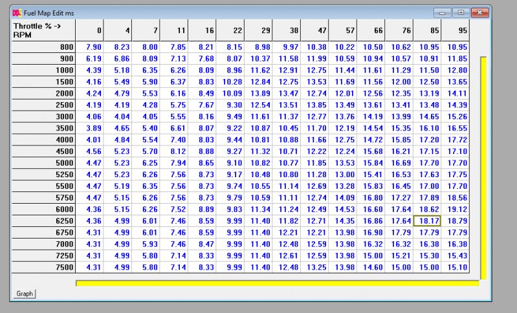
Task: Click cell 16.98 in the 6750 RPM row
Action: (371, 233)
